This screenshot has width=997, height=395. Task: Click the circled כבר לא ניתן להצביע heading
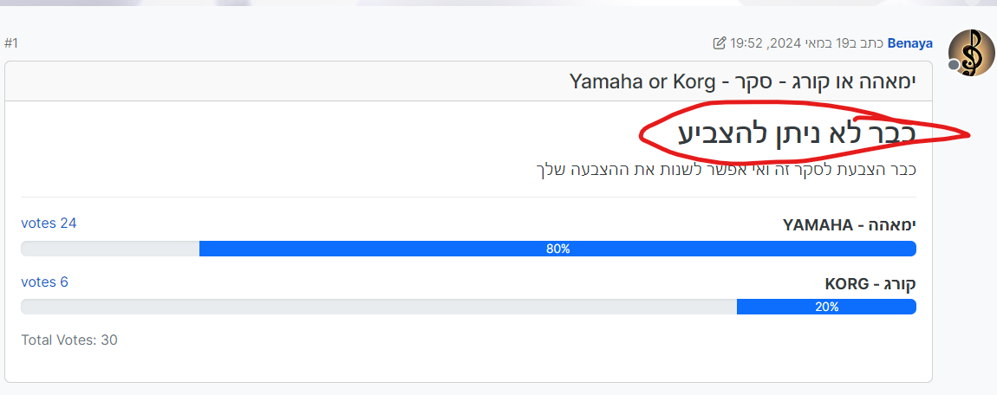797,134
